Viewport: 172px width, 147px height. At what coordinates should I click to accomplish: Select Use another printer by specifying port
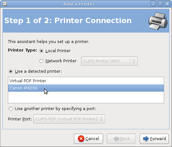point(11,109)
